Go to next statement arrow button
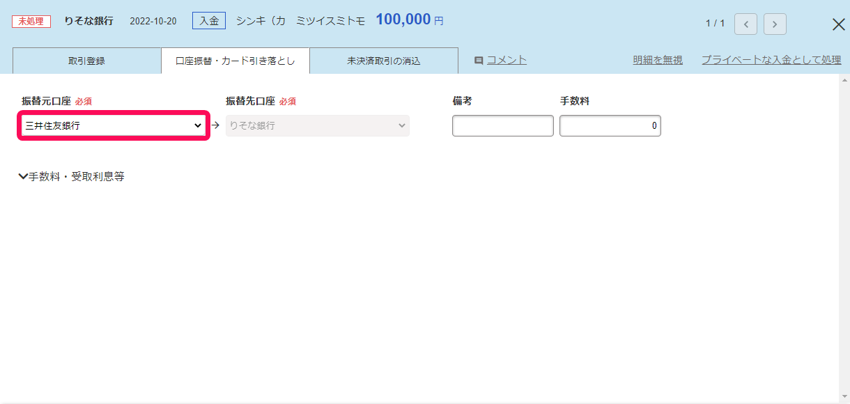This screenshot has width=850, height=404. (775, 24)
